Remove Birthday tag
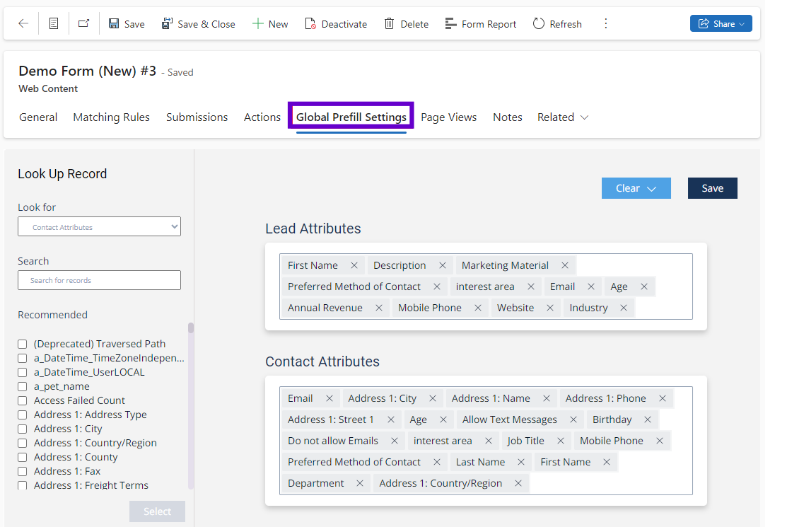787x527 pixels. pos(648,419)
